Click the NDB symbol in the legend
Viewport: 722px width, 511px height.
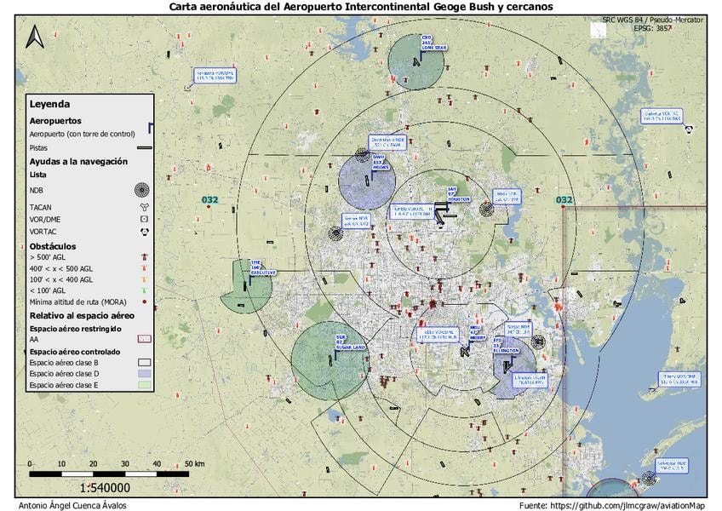click(143, 190)
